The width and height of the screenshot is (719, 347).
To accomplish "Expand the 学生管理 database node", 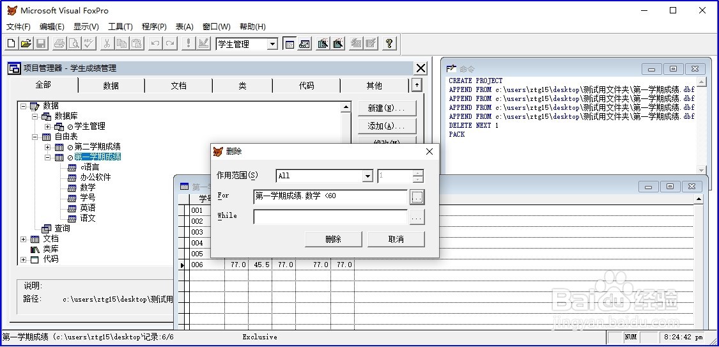I will [x=47, y=127].
